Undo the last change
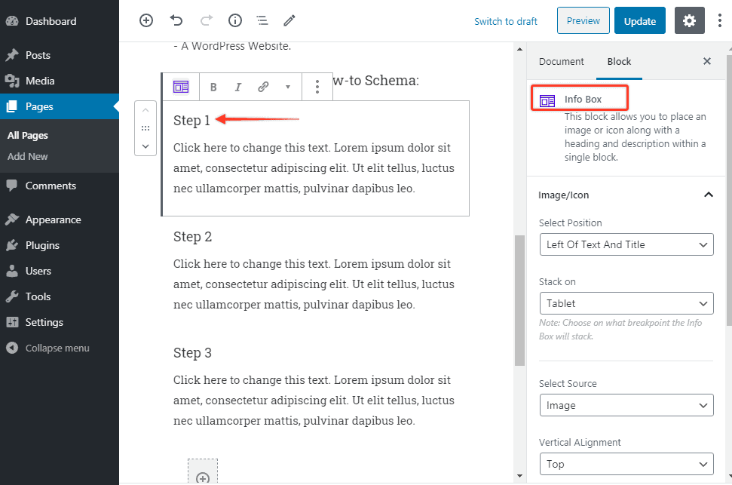 tap(176, 20)
